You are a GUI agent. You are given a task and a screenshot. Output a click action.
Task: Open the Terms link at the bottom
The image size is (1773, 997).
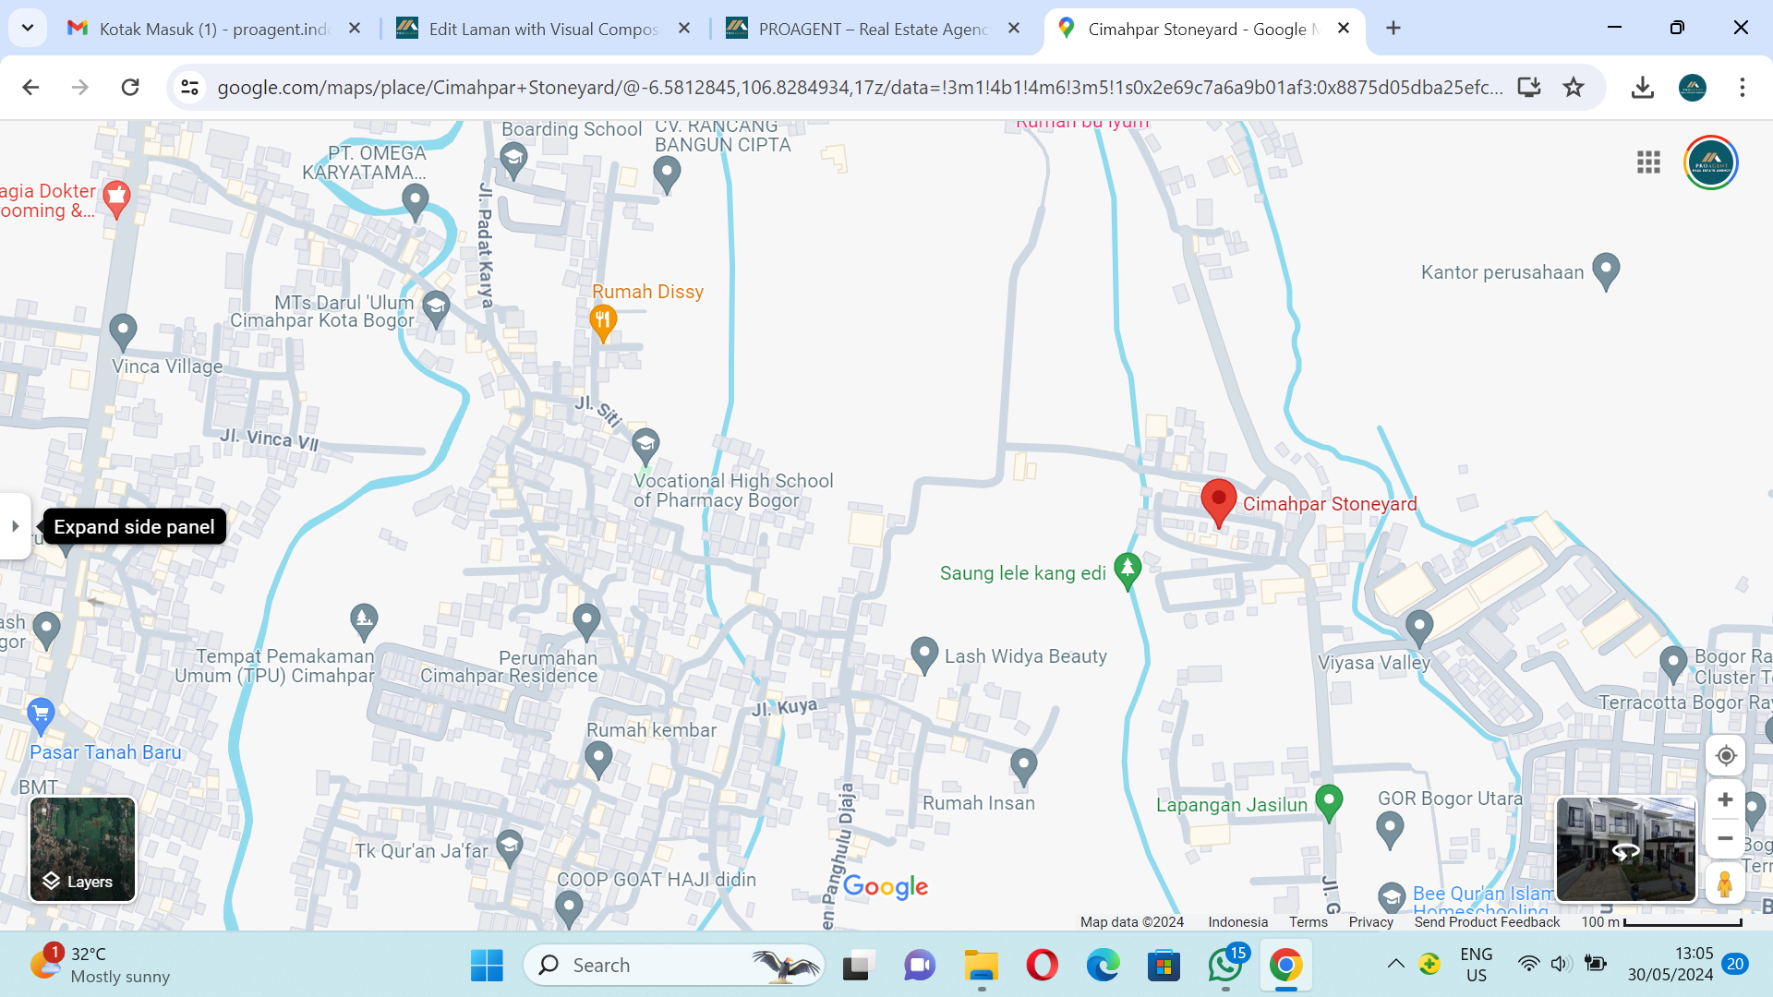(1308, 921)
